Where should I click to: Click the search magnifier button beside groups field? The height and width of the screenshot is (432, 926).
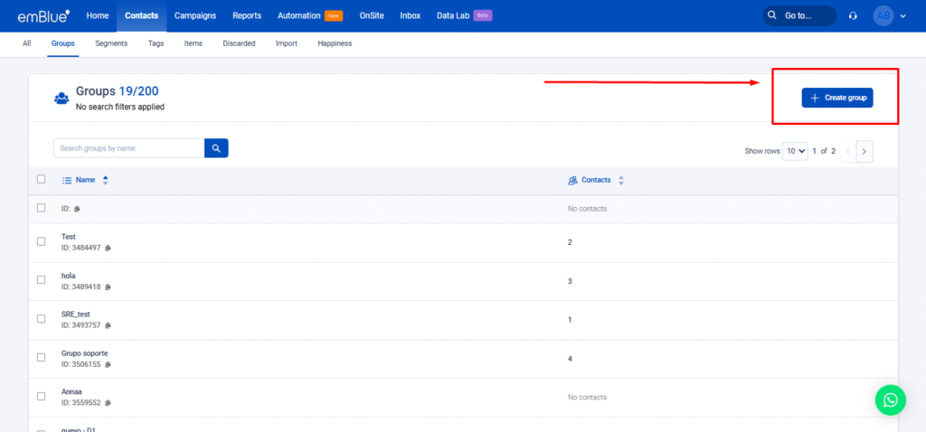click(216, 148)
